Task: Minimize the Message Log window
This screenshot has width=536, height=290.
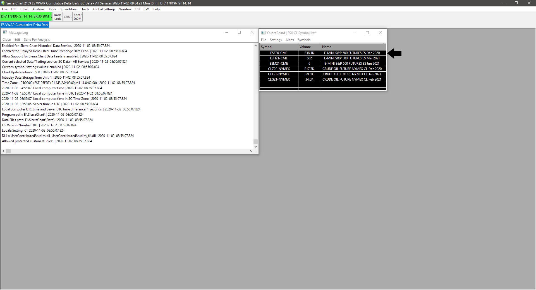Action: pos(227,33)
